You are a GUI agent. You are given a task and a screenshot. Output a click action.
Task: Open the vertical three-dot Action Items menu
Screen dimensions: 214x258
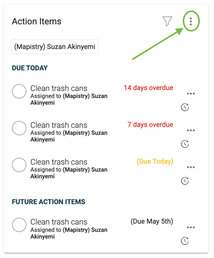click(x=191, y=22)
